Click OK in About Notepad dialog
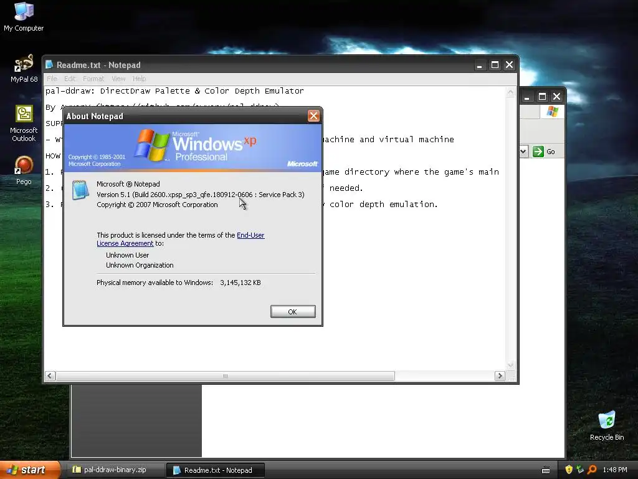This screenshot has width=638, height=479. (x=293, y=312)
